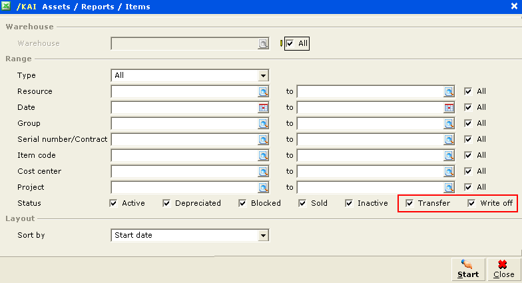
Task: Toggle the Cost center All checkbox
Action: pos(468,171)
